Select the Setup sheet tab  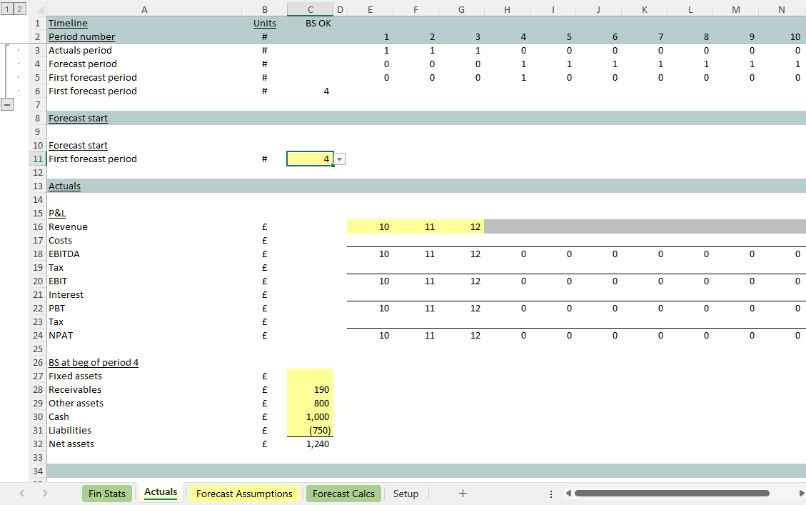[405, 493]
